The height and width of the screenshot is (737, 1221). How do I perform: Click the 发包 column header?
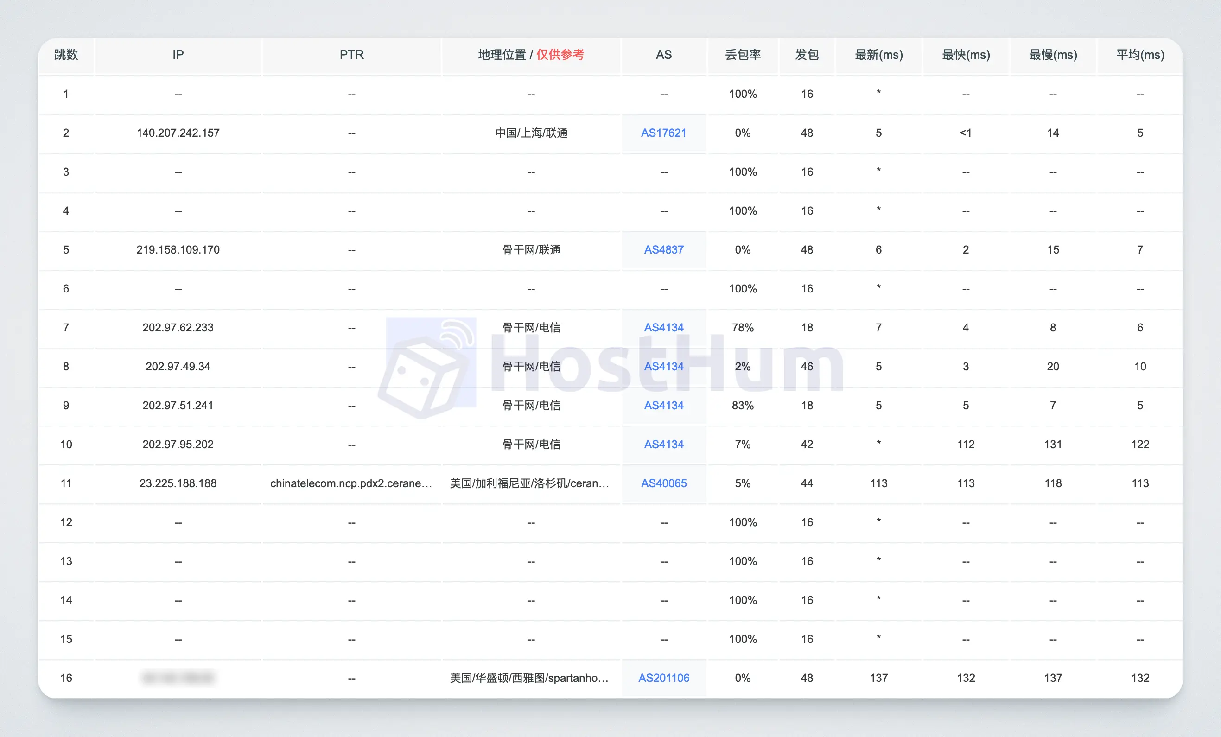[807, 55]
